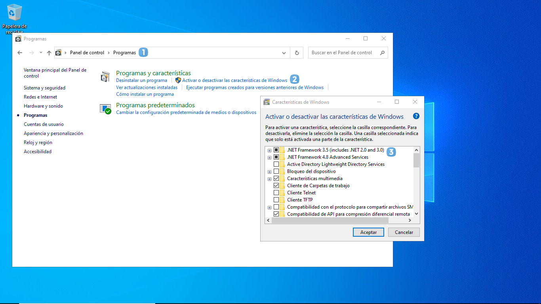Click the Características de Windows title icon
Image resolution: width=541 pixels, height=304 pixels.
(267, 102)
